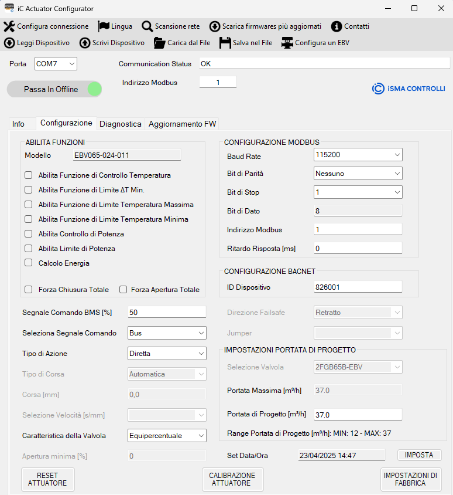Click the Scrivi Dispositivo upload icon
Screen dimensions: 453x495
[85, 43]
